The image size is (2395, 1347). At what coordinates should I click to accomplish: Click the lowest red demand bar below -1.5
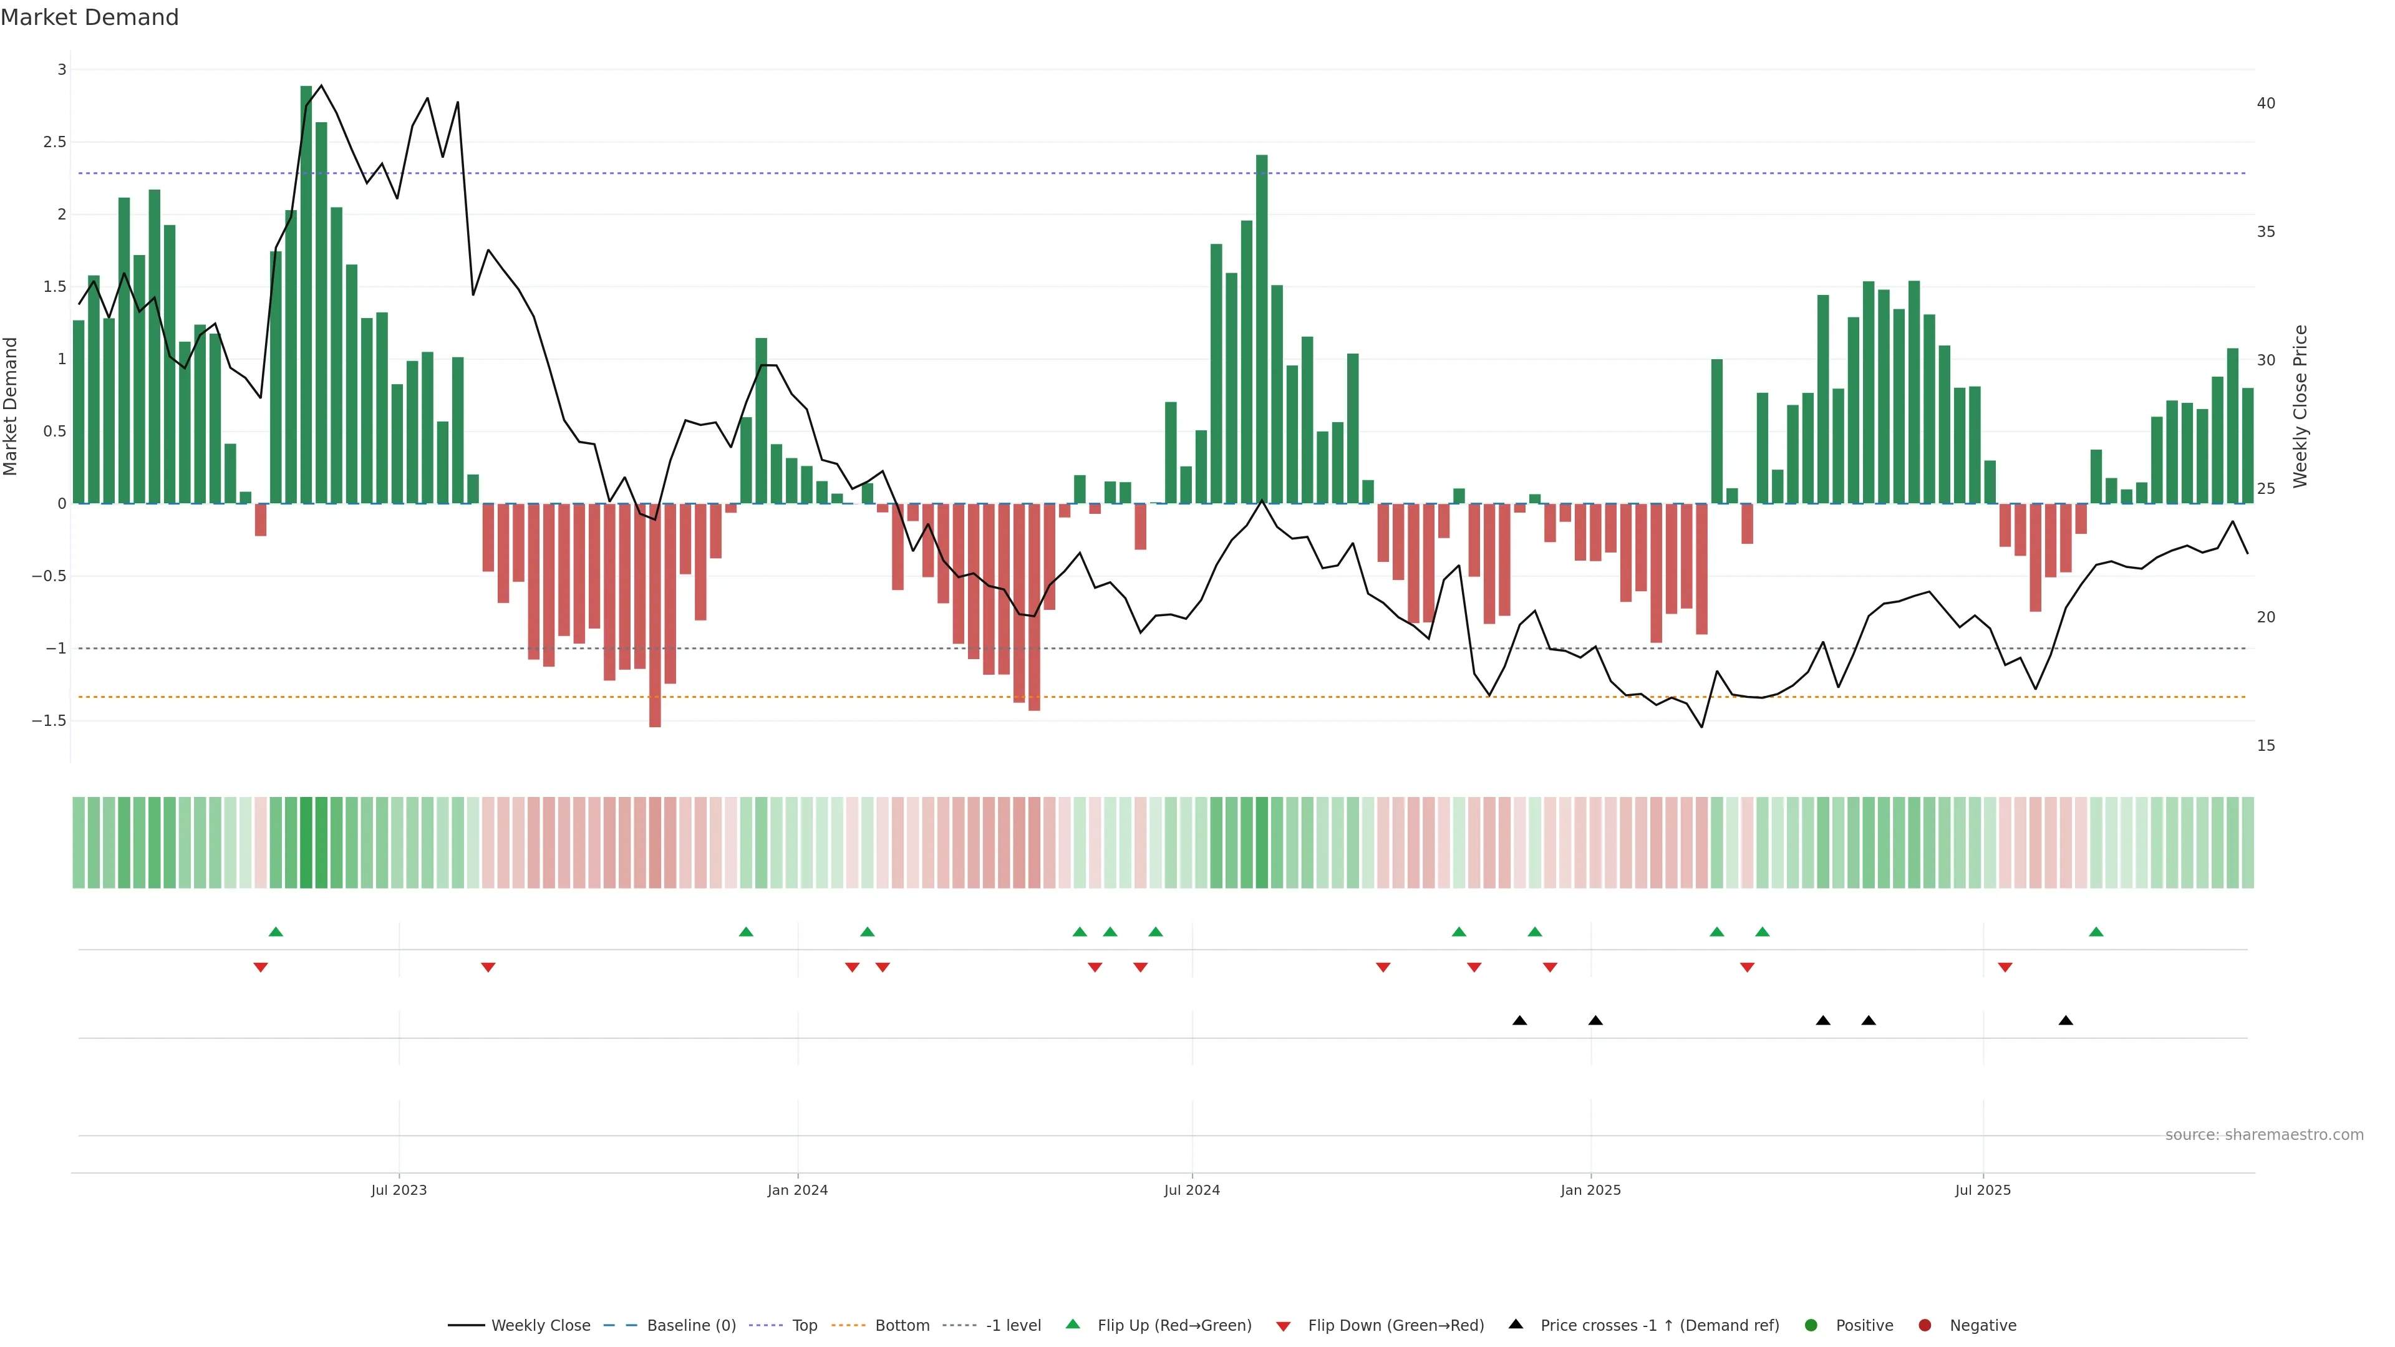654,614
